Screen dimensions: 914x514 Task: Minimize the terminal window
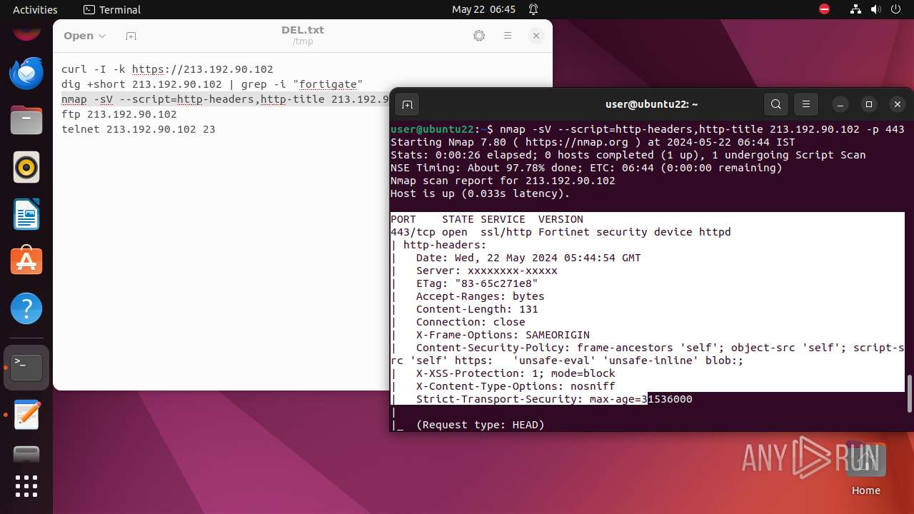point(840,104)
